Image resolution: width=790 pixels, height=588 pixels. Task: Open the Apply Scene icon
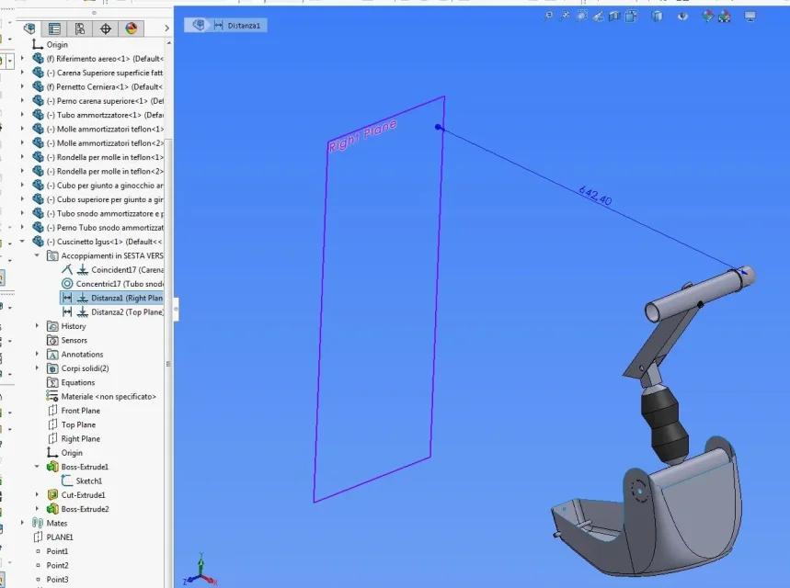pos(725,16)
